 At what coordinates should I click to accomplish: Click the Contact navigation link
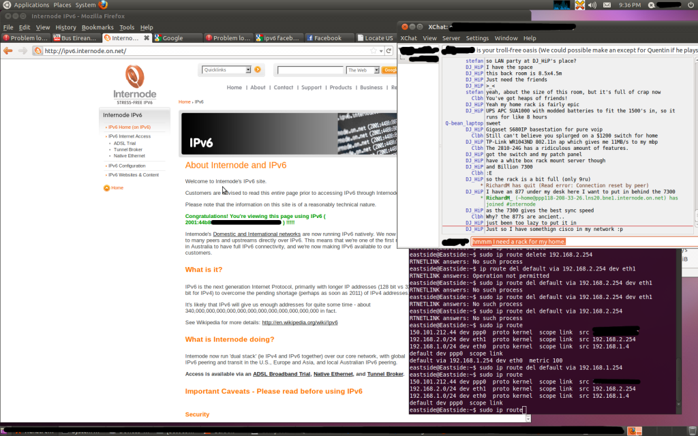click(284, 88)
